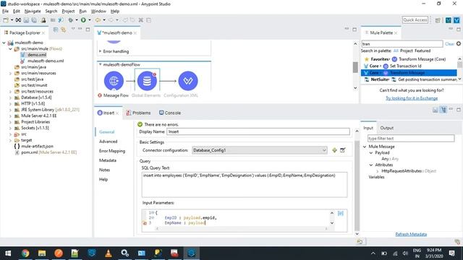Open the Connector configuration dropdown
463x260 pixels.
click(x=324, y=150)
